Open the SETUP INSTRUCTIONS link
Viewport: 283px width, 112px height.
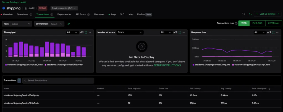click(x=167, y=65)
